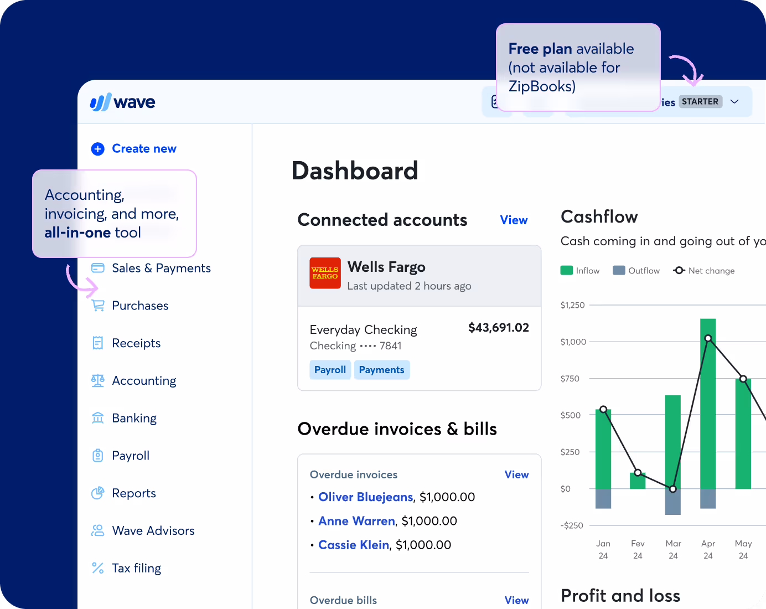The height and width of the screenshot is (609, 766).
Task: Click the plus icon beside Create new
Action: tap(98, 149)
